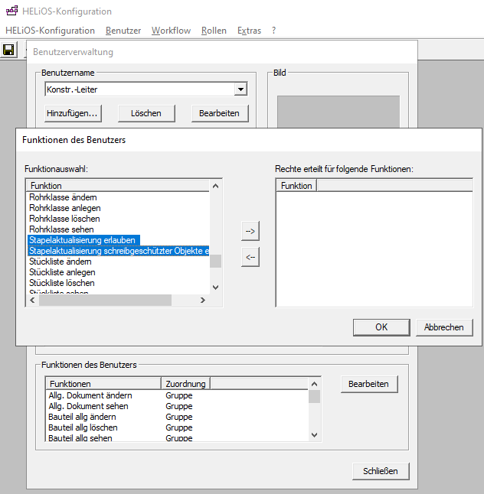The width and height of the screenshot is (484, 494).
Task: Open the Extras menu
Action: click(249, 31)
